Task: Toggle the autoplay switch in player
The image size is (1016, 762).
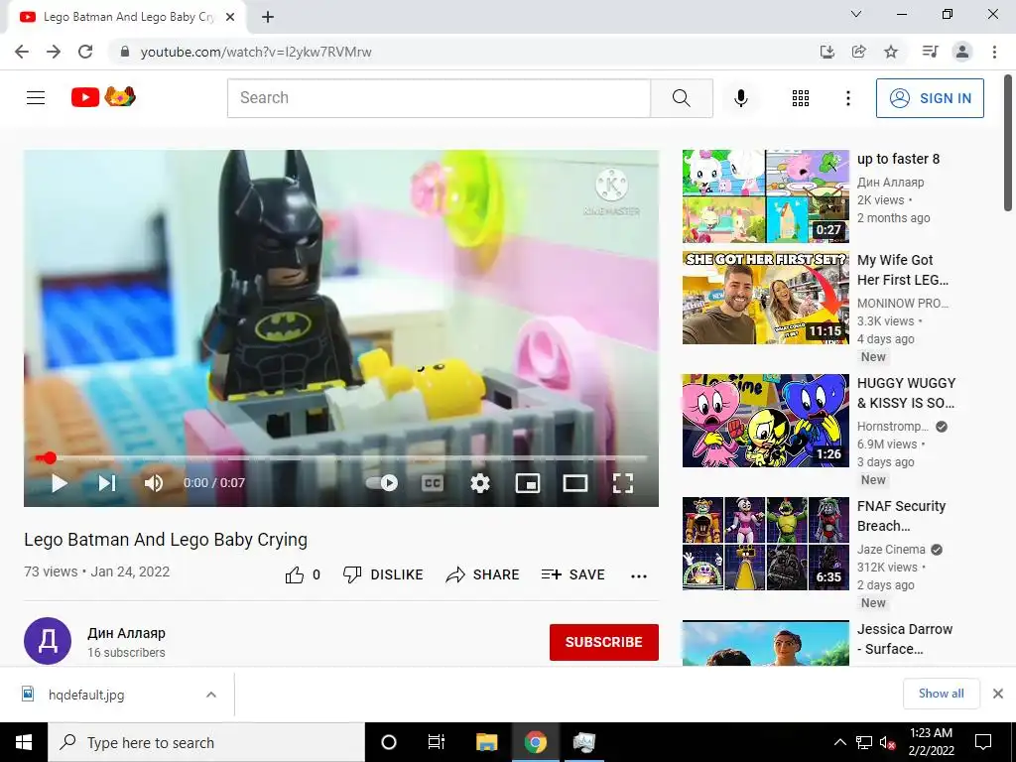Action: (x=382, y=483)
